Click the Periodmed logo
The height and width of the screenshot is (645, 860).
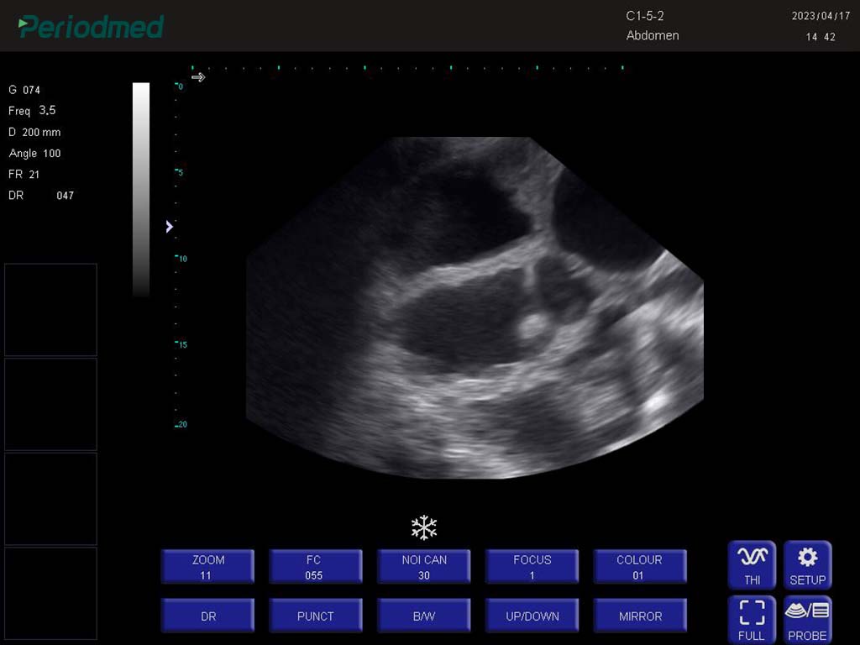[x=91, y=26]
